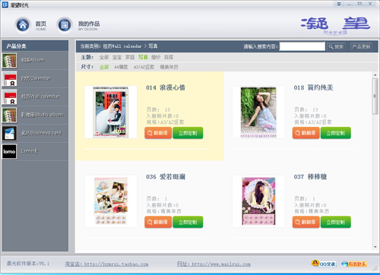Click the 037 棒棒糖 calendar thumbnail
This screenshot has height=275, width=380.
tap(258, 201)
